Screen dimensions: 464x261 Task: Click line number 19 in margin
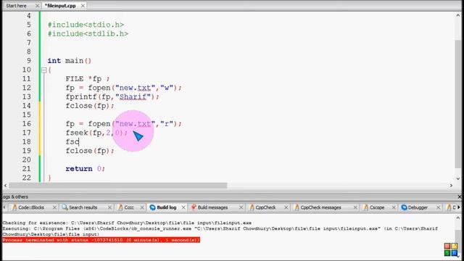pyautogui.click(x=27, y=151)
